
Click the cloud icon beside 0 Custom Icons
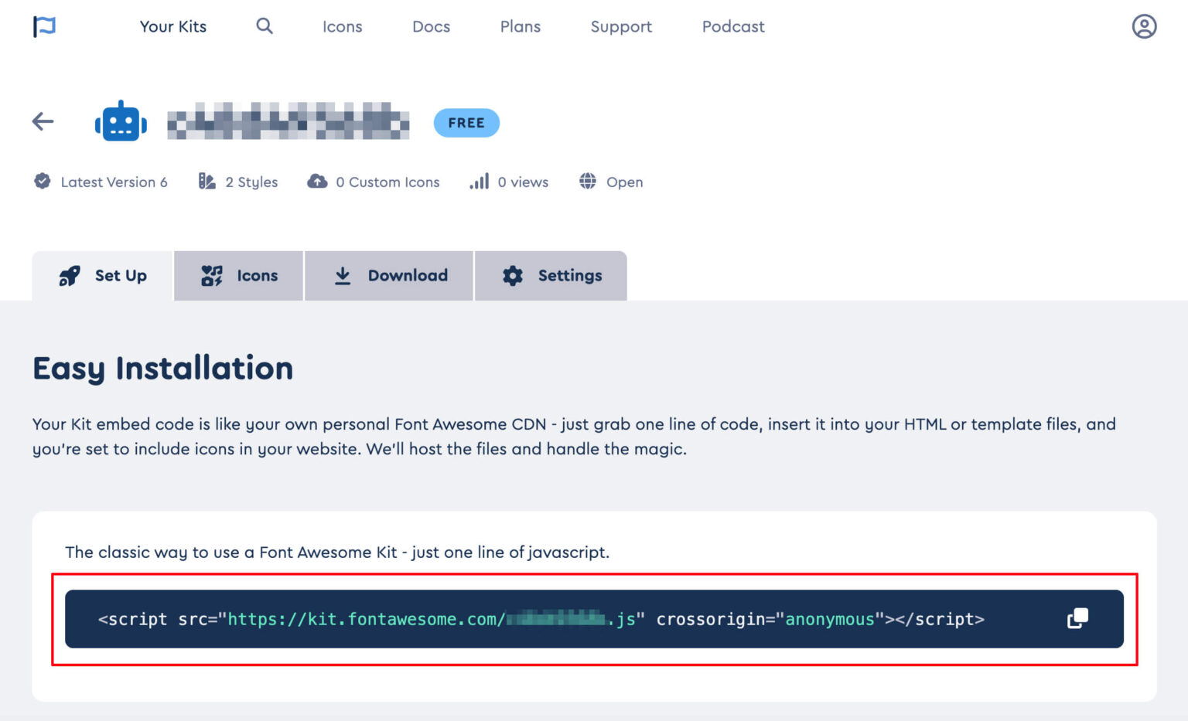(x=317, y=181)
